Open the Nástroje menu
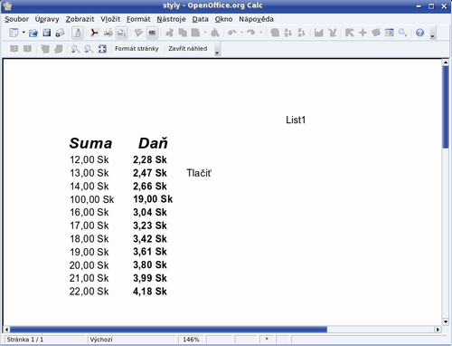452x346 pixels. pyautogui.click(x=171, y=19)
